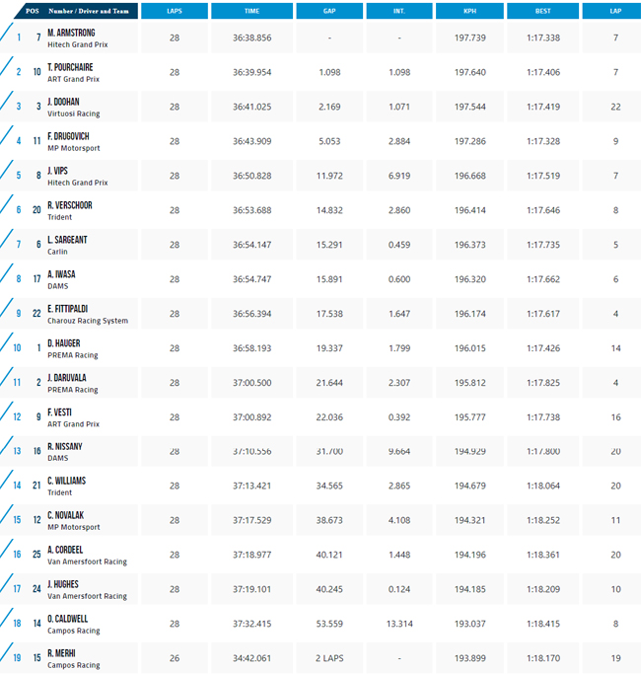This screenshot has height=674, width=641.
Task: Click Cordeel's car number 25
Action: [36, 555]
